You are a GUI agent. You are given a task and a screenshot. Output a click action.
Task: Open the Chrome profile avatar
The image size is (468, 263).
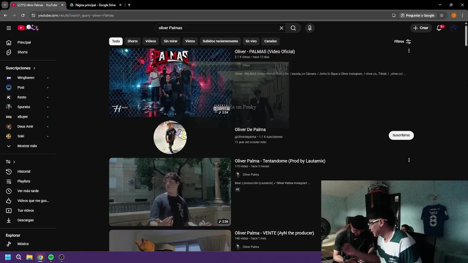(x=454, y=15)
